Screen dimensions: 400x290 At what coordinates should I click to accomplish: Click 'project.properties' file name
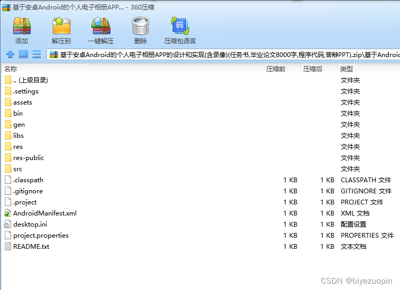pyautogui.click(x=41, y=236)
